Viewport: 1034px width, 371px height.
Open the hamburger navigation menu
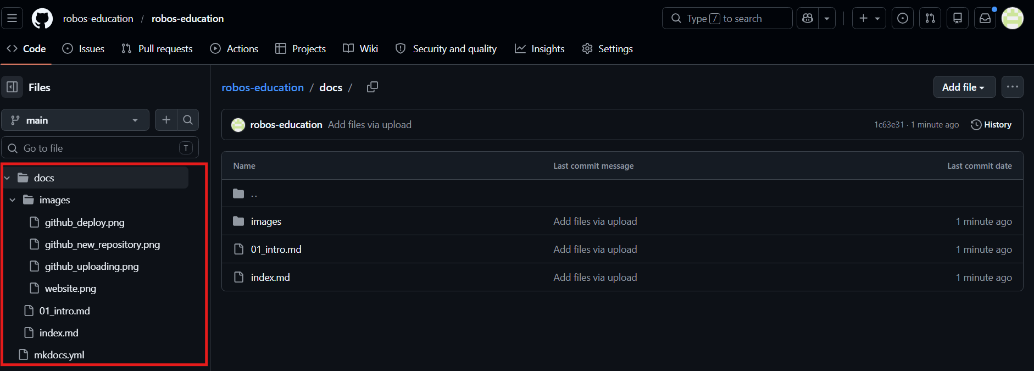pos(12,18)
